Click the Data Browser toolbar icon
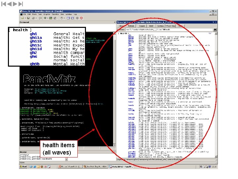The width and height of the screenshot is (238, 179). click(72, 18)
